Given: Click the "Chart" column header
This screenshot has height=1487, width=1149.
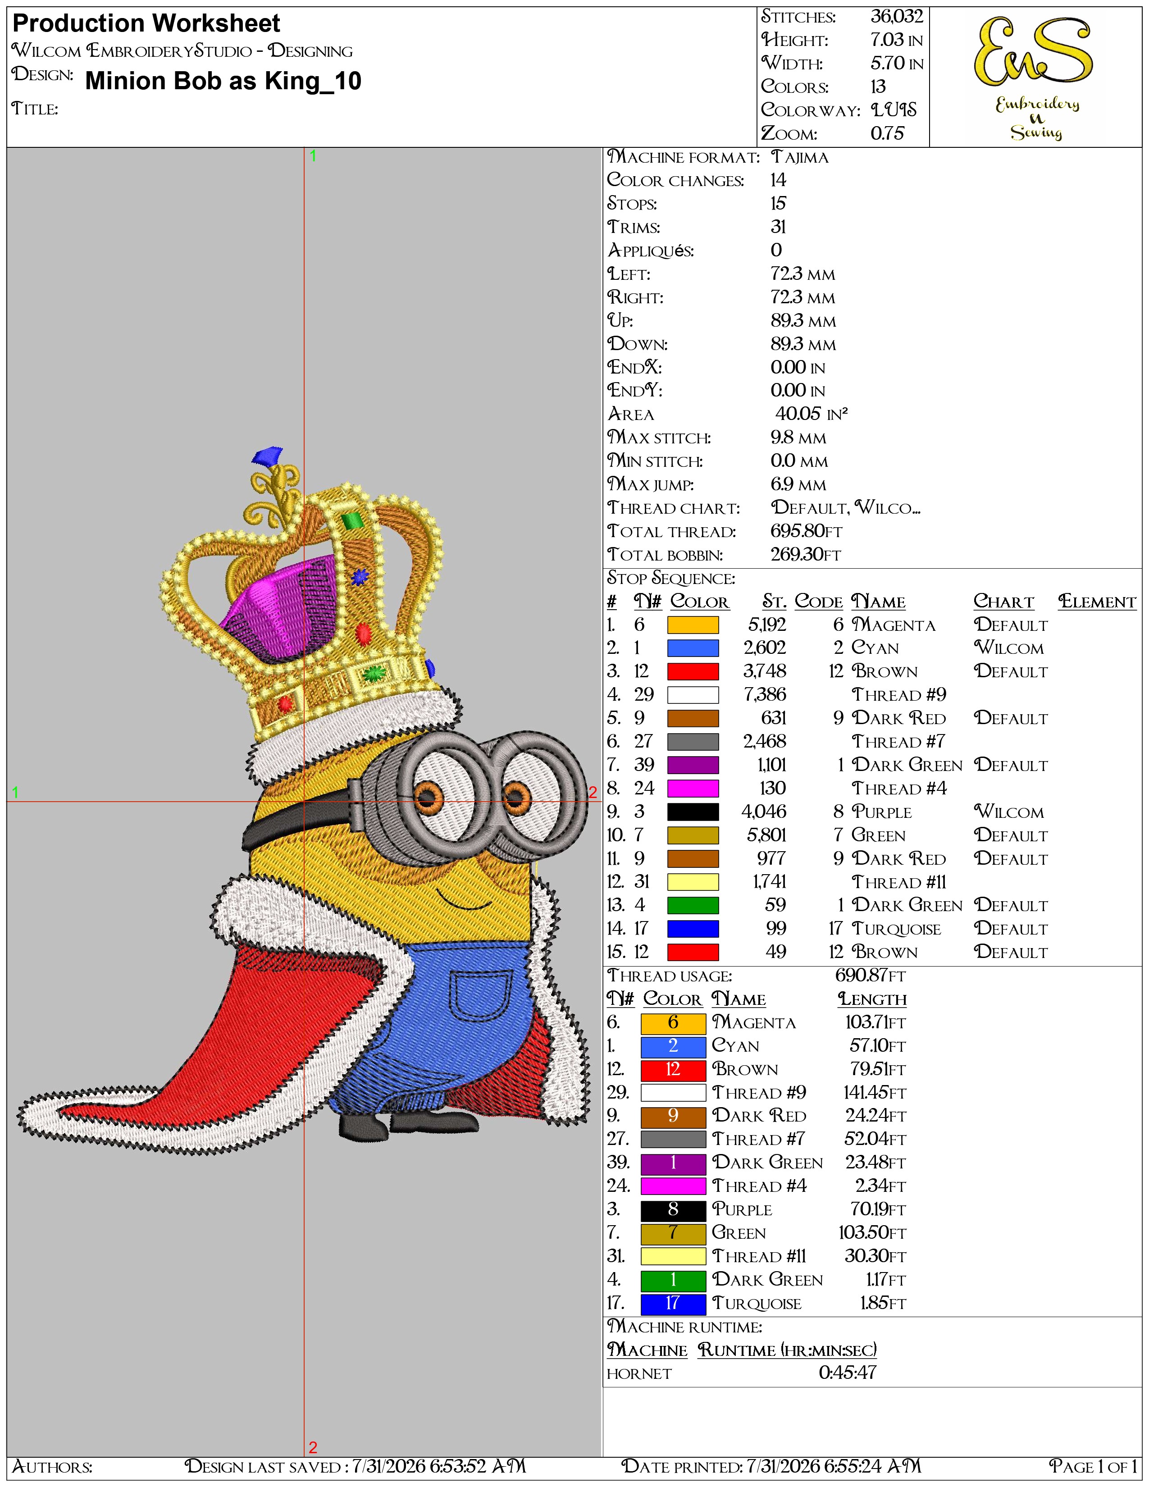Looking at the screenshot, I should [1003, 602].
